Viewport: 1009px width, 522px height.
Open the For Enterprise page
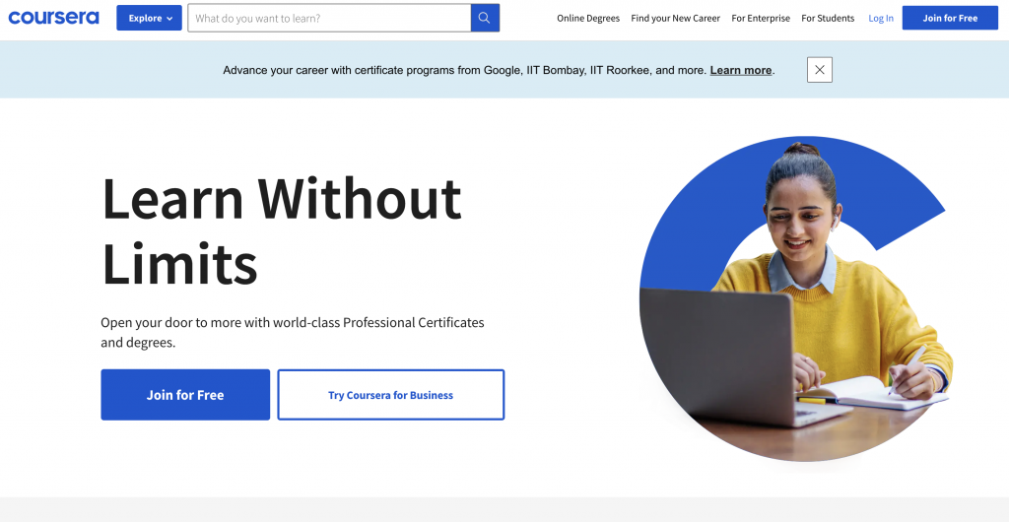[761, 18]
